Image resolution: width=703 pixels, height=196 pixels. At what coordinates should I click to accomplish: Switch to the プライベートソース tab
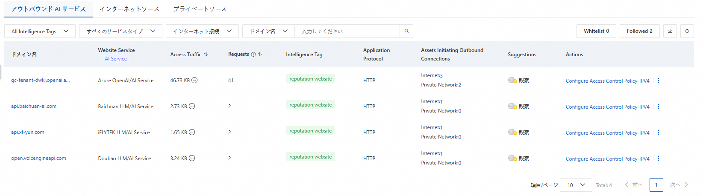tap(200, 9)
